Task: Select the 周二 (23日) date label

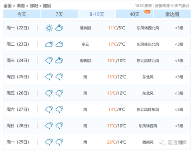Action: point(18,44)
